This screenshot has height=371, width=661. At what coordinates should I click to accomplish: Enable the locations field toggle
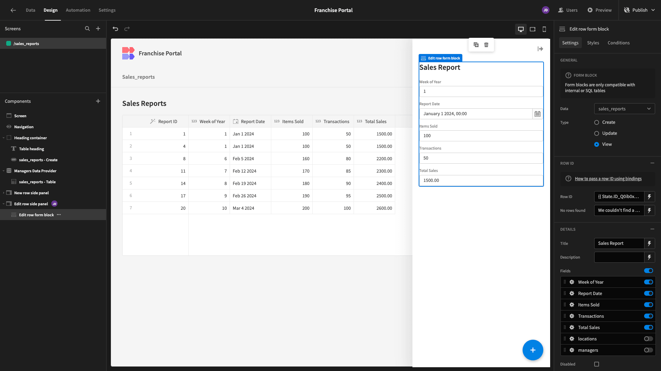648,339
